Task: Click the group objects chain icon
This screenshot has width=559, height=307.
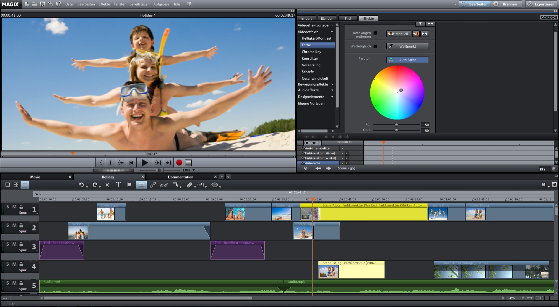Action: pos(153,185)
